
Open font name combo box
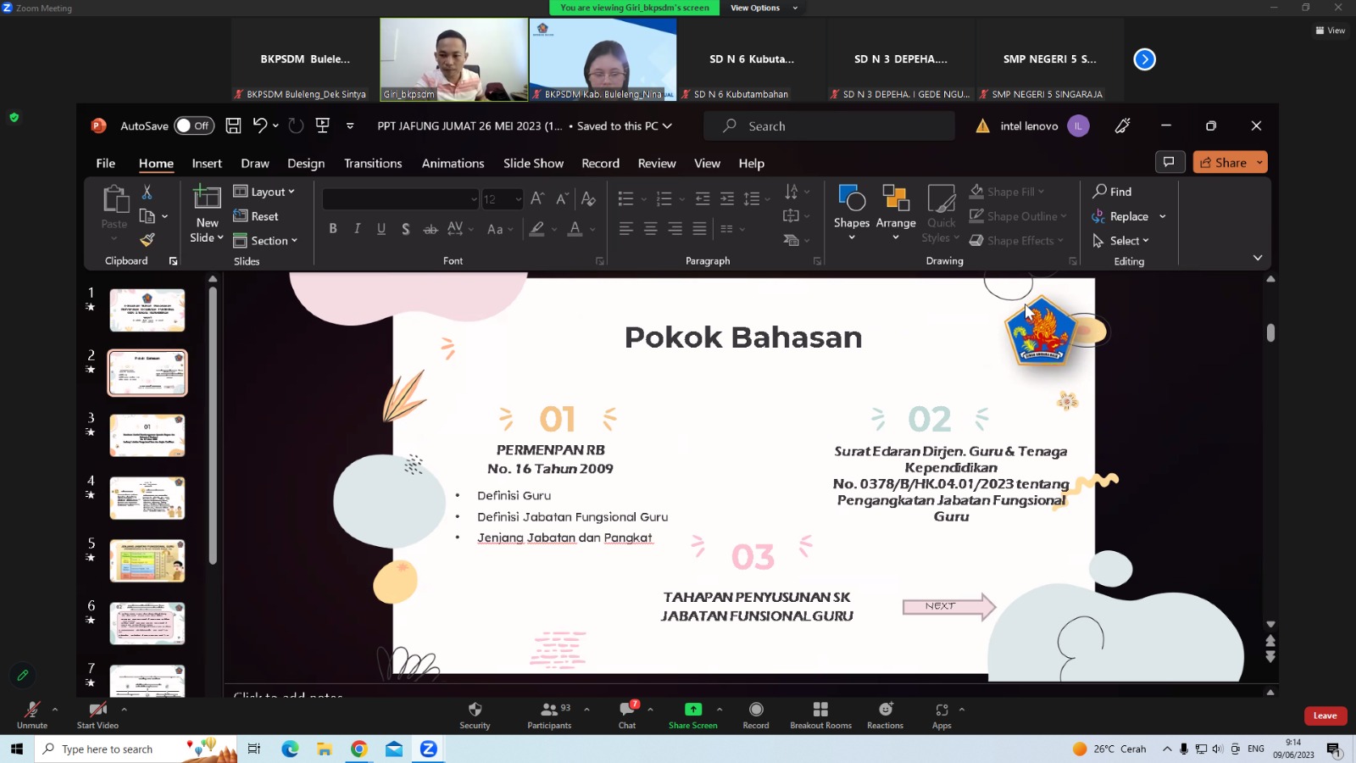pos(401,199)
